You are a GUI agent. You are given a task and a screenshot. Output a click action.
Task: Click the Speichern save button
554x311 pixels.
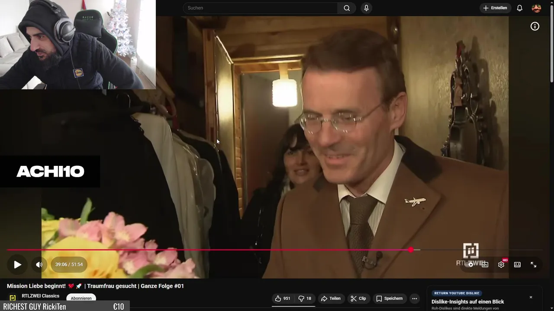389,298
